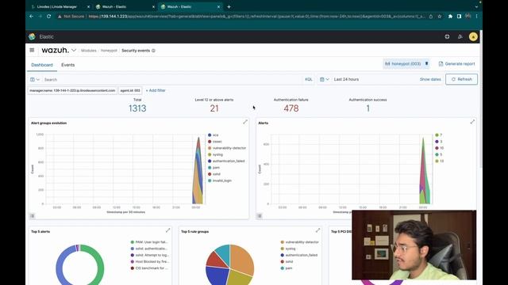
Task: Toggle authentication_failed legend in evolution chart
Action: (x=226, y=161)
